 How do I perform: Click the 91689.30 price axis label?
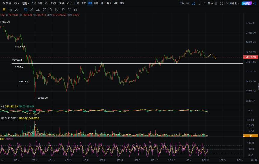[x=251, y=33]
